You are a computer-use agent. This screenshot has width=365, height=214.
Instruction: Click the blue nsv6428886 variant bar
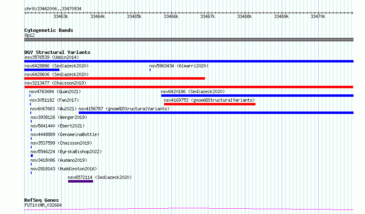click(42, 70)
